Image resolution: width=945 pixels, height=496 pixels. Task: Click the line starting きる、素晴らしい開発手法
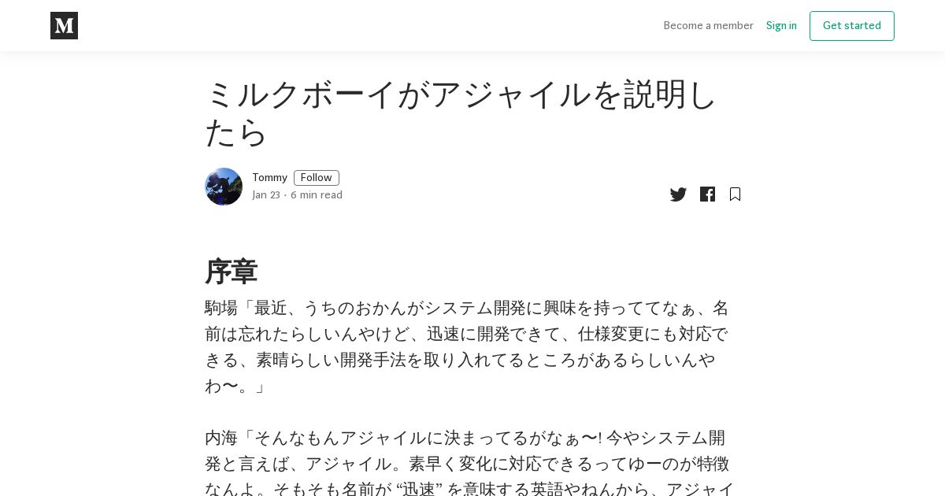(460, 360)
